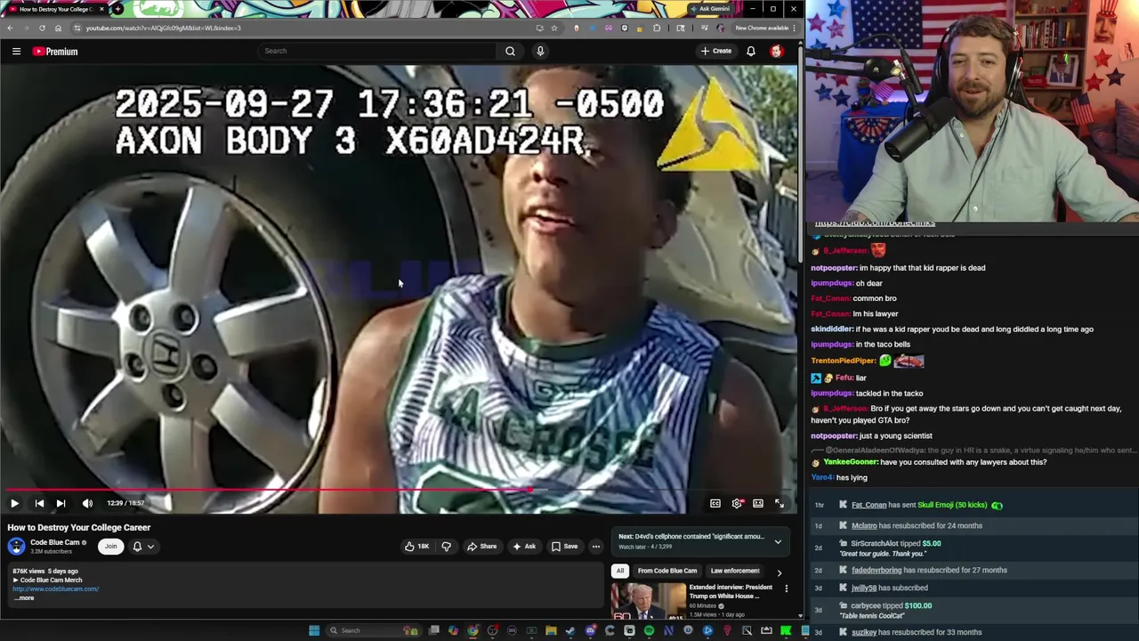This screenshot has height=641, width=1139.
Task: Mute the video volume speaker
Action: 87,503
